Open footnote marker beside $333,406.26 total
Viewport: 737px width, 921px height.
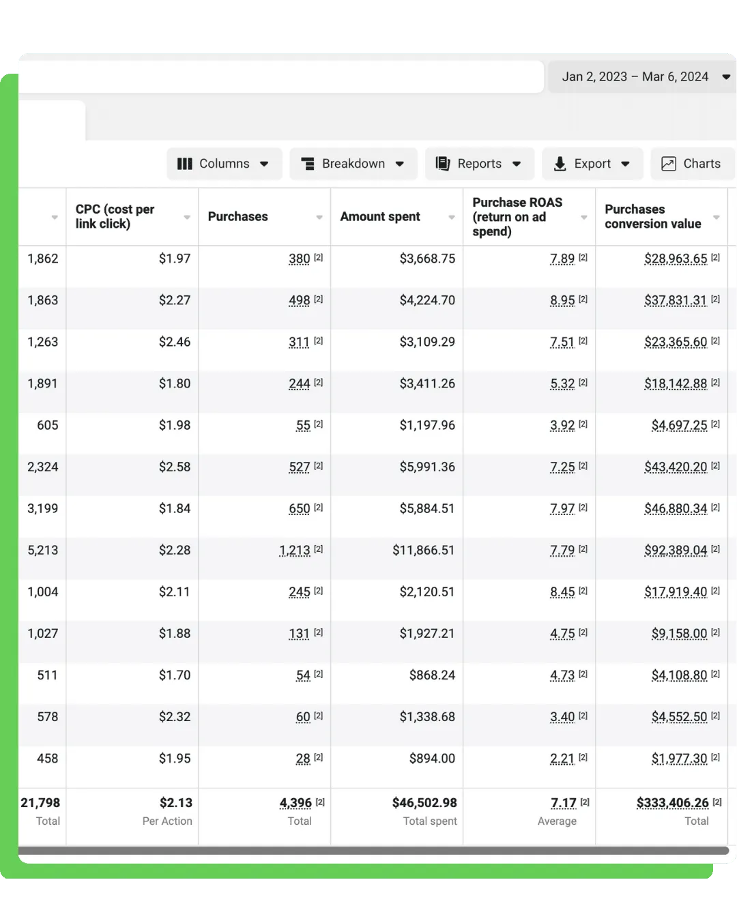pyautogui.click(x=717, y=802)
